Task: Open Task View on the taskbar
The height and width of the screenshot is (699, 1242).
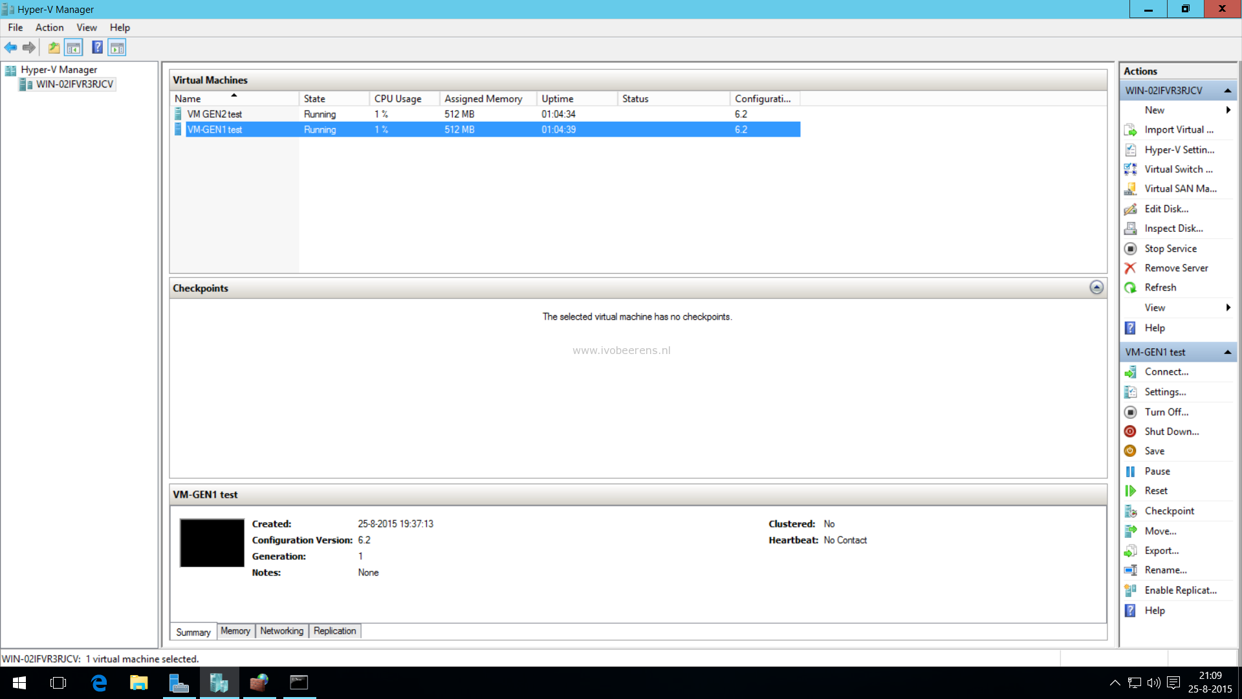Action: click(58, 683)
